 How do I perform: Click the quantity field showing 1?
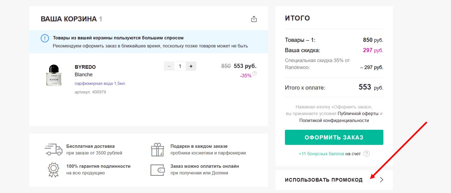(x=180, y=66)
